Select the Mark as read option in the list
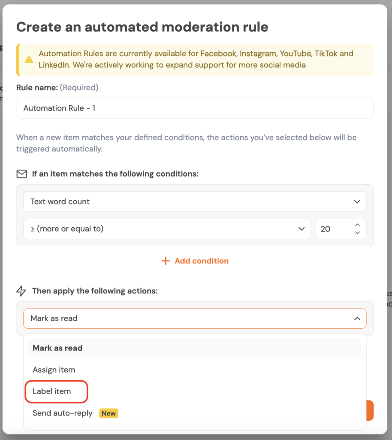 [x=57, y=348]
